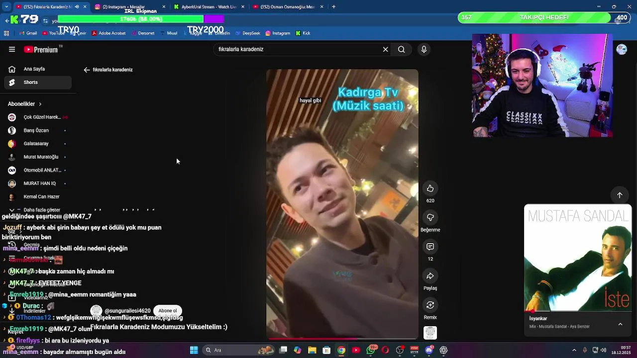Start voice search with microphone icon

point(424,49)
